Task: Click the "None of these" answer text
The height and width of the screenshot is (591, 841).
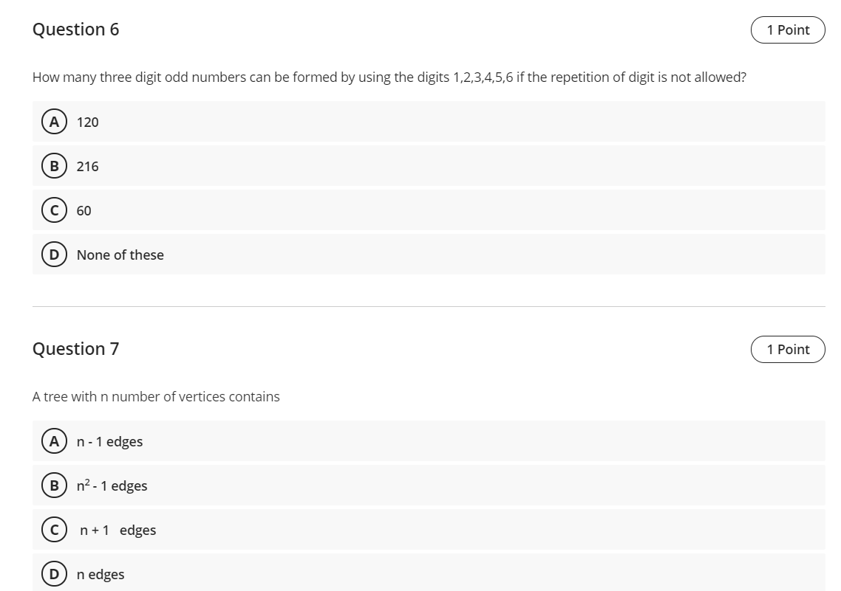Action: coord(120,255)
